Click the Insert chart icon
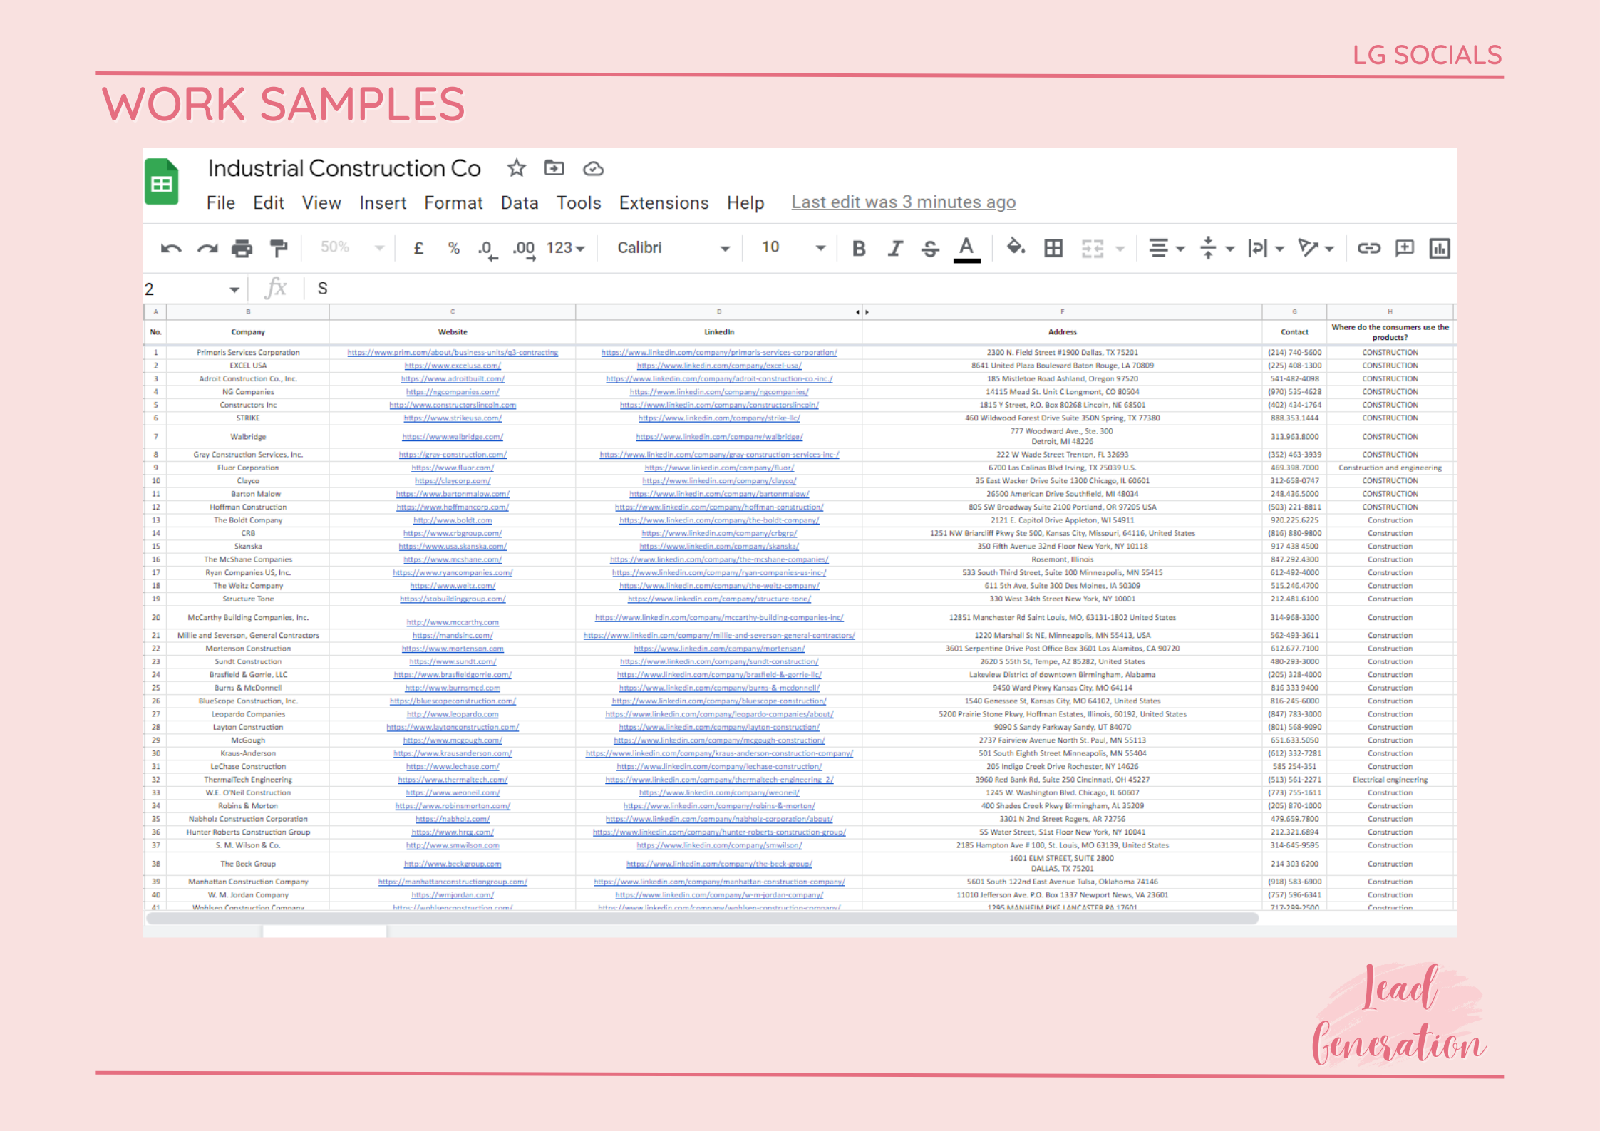Screen dimensions: 1600x1131 click(x=1439, y=248)
